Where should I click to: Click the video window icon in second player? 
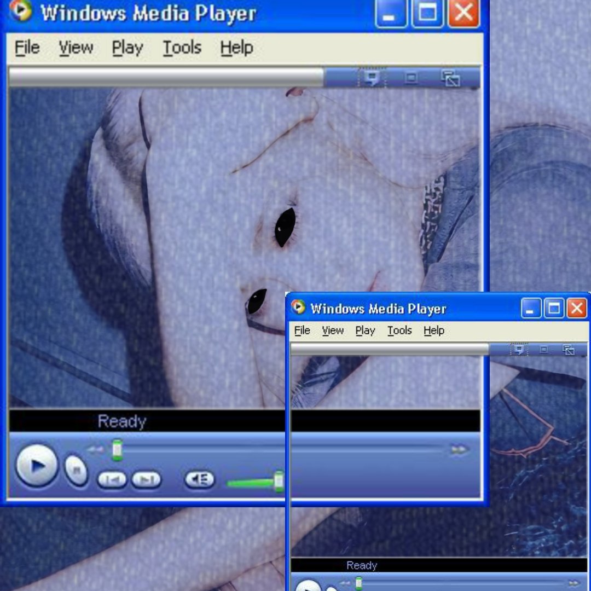pos(543,349)
